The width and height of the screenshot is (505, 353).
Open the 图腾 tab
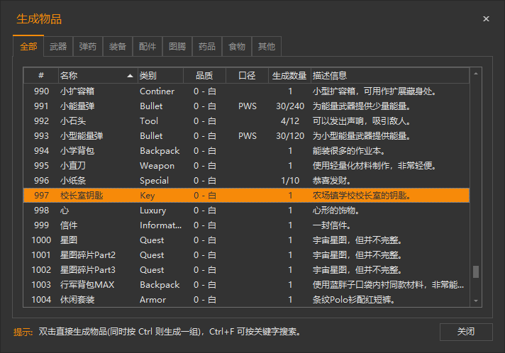[x=177, y=47]
